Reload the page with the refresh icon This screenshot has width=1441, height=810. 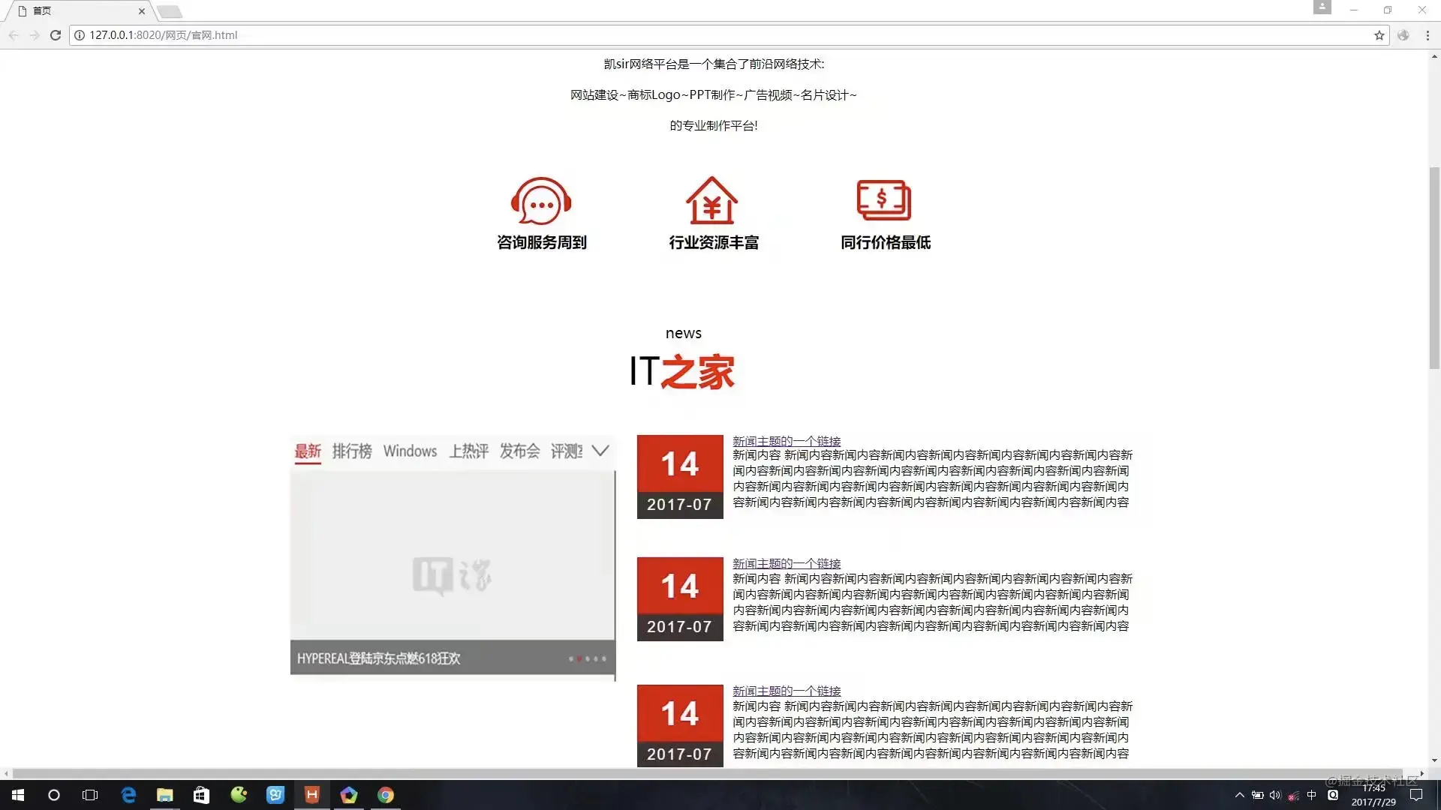point(56,35)
